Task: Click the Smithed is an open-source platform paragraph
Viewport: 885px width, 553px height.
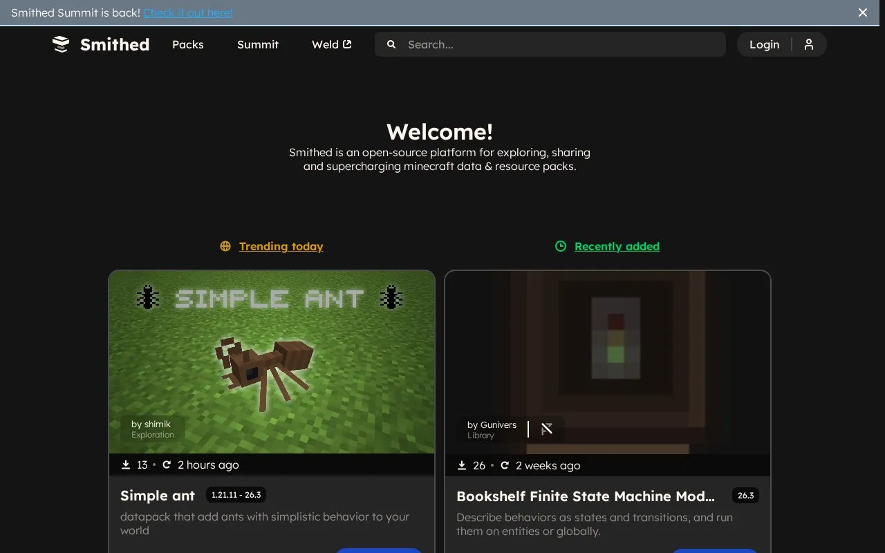Action: [440, 159]
